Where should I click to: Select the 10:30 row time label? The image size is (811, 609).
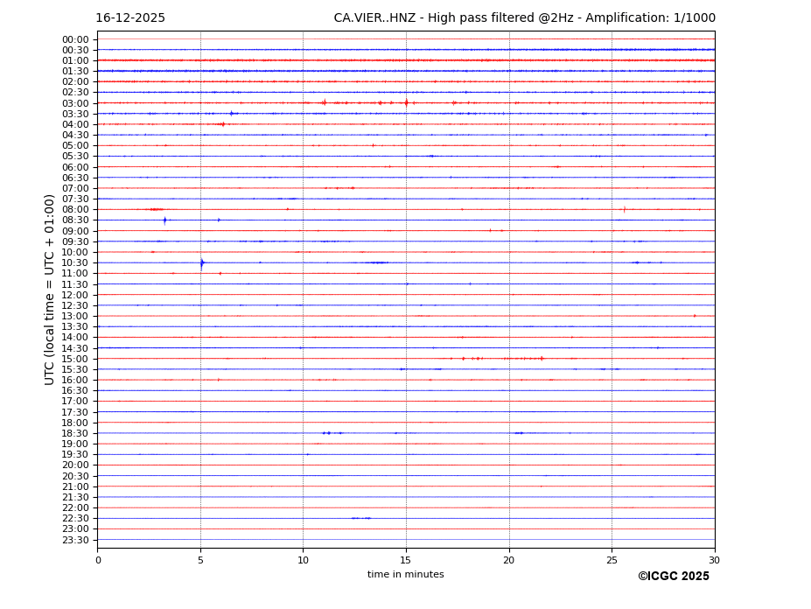[x=74, y=262]
